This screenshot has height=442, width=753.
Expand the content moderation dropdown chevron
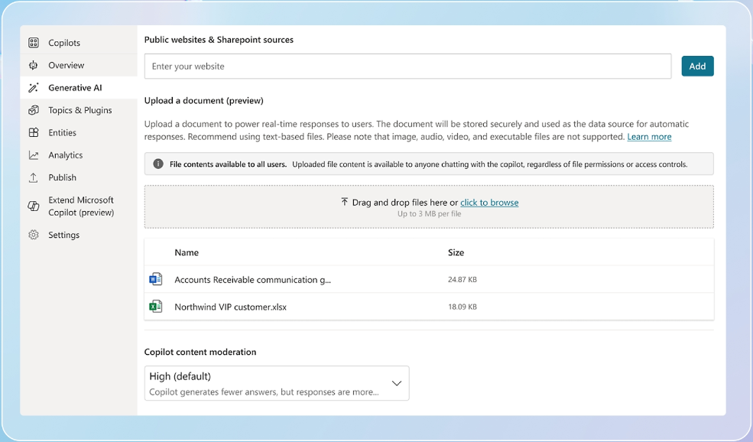(397, 383)
